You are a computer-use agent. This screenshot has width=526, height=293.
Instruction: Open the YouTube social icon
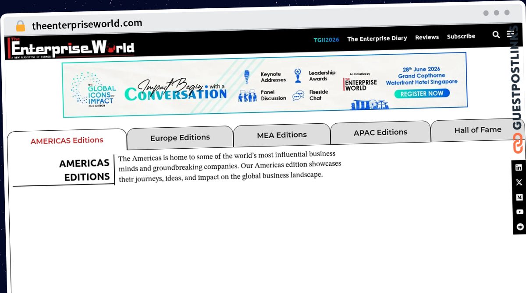520,212
